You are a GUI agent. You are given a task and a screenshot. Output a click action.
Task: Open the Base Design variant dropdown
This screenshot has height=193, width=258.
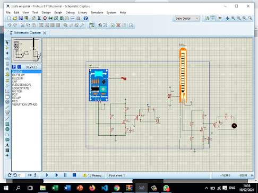click(187, 18)
